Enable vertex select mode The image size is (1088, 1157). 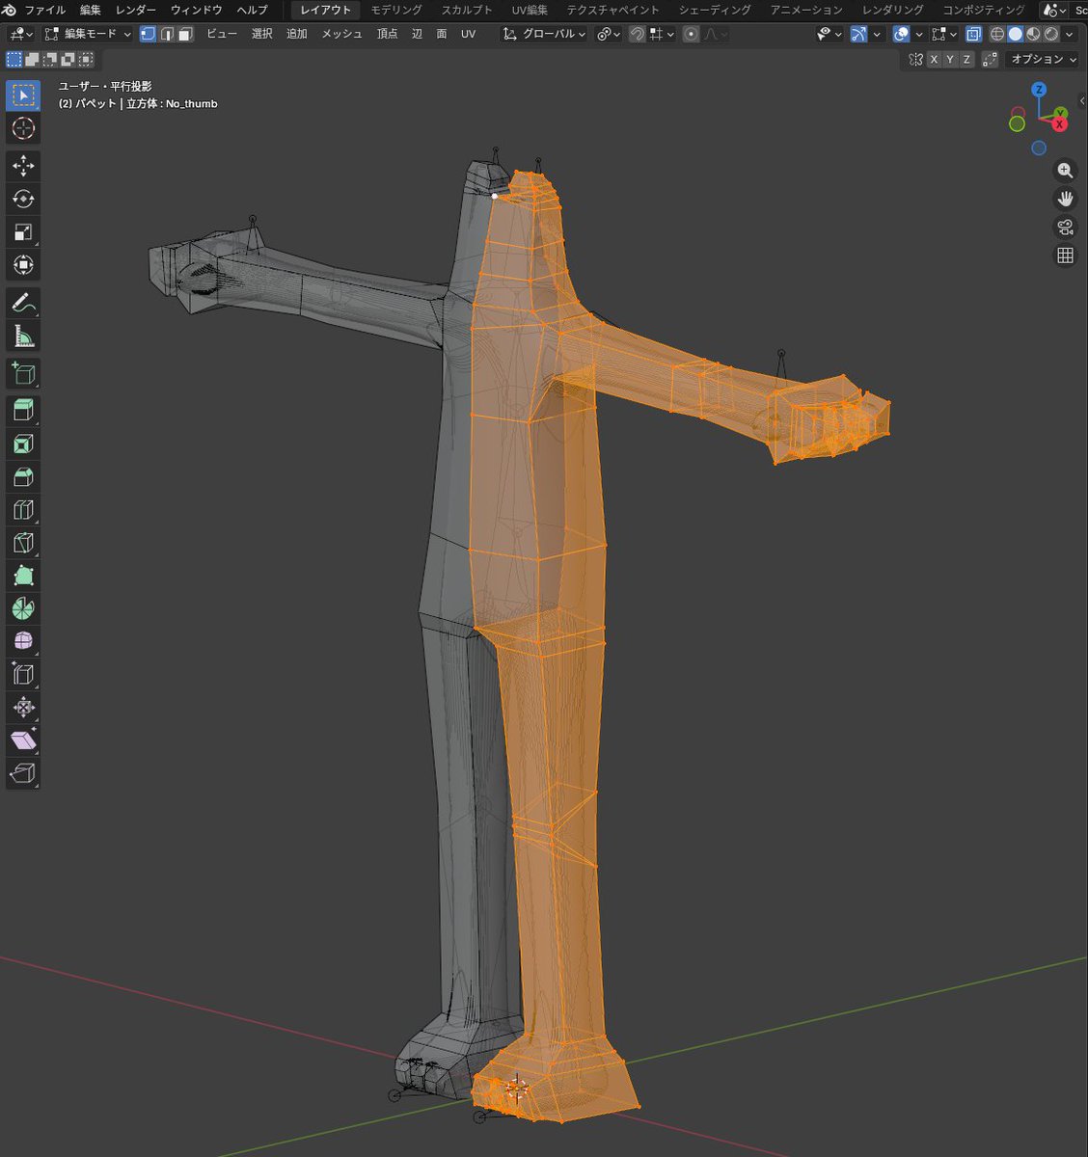148,34
